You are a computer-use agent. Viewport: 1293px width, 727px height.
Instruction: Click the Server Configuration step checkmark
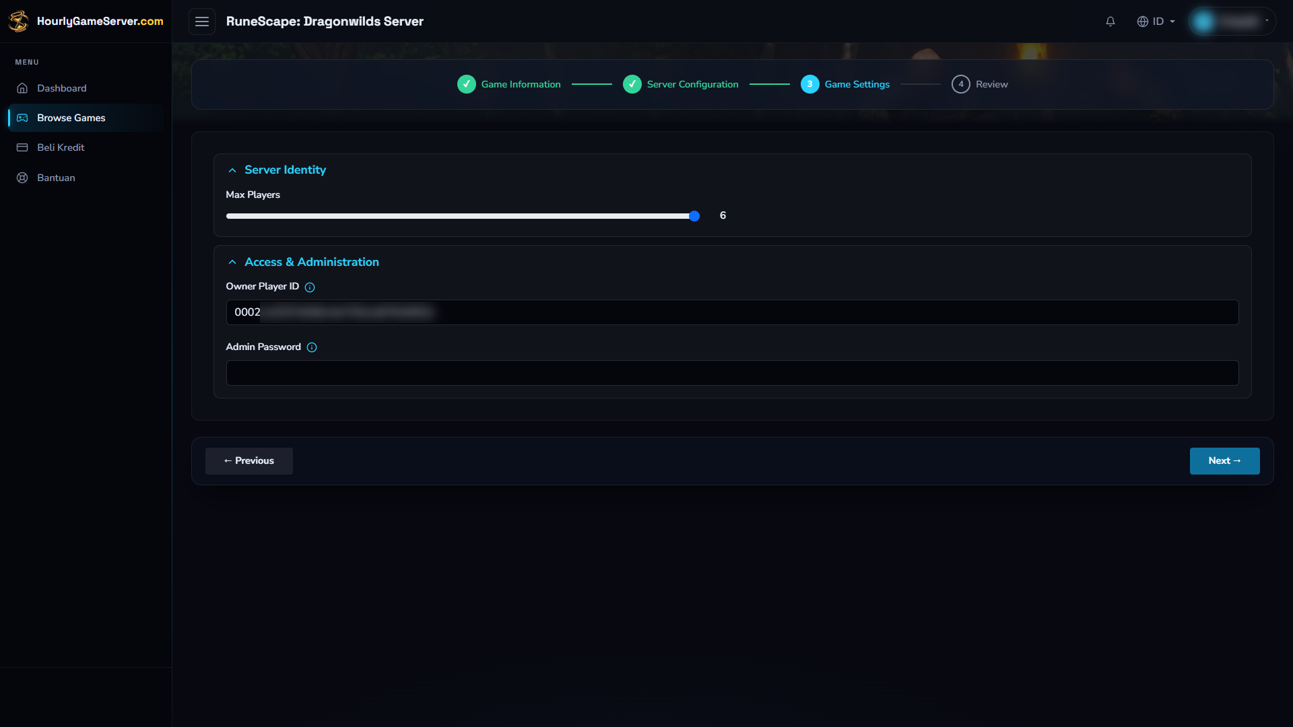[632, 84]
